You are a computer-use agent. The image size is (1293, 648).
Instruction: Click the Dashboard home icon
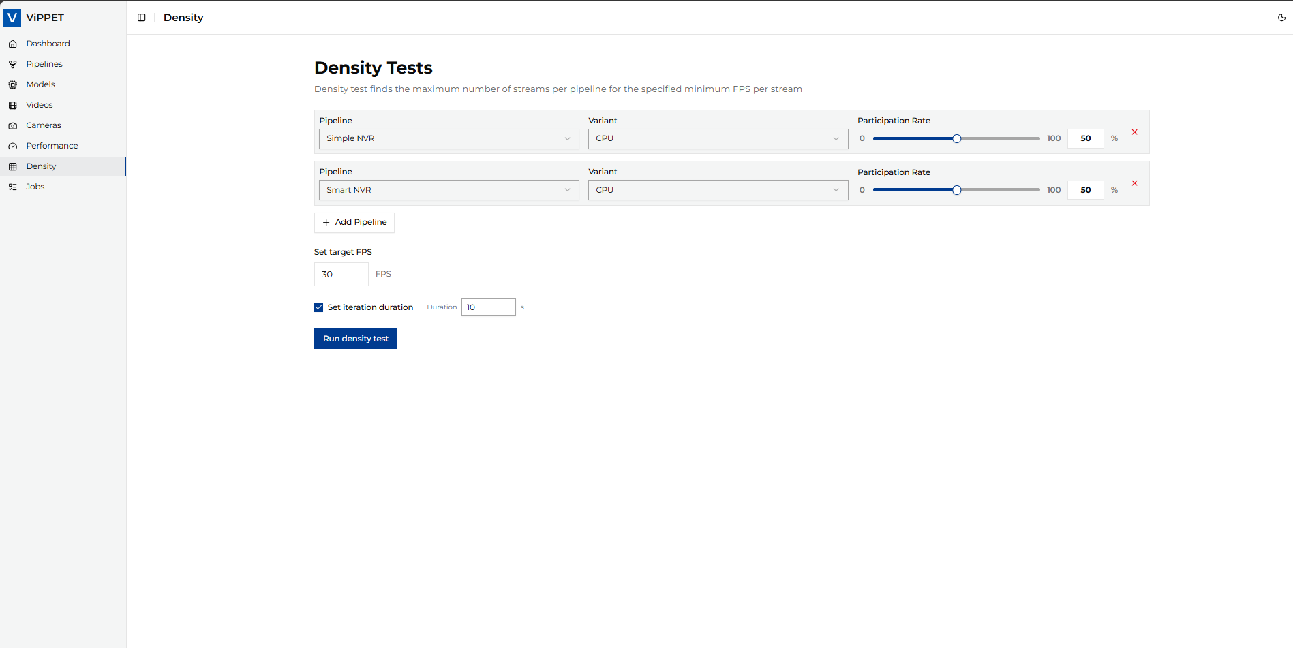(13, 44)
